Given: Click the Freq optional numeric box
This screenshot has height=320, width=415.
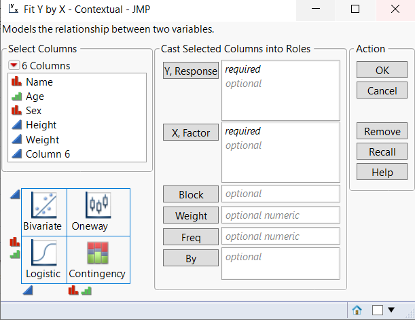Looking at the screenshot, I should 281,236.
